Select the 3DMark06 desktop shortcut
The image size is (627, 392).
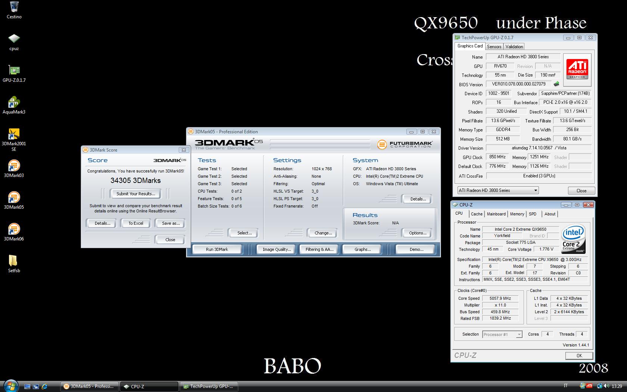click(x=14, y=232)
